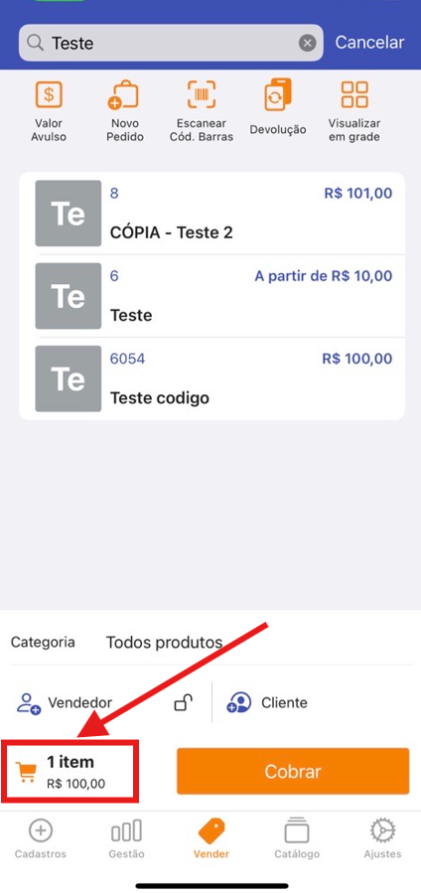Clear the search text with X icon
The height and width of the screenshot is (893, 421).
click(307, 43)
